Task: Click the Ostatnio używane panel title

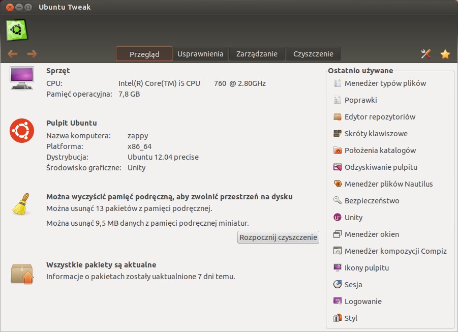Action: 360,71
